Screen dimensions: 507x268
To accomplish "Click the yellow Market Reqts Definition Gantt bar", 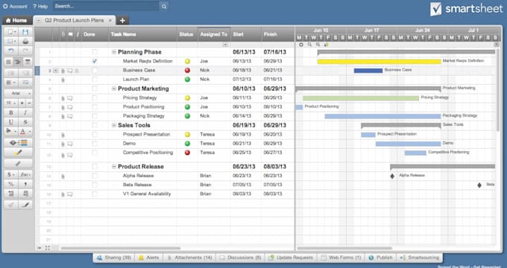I will (x=379, y=61).
